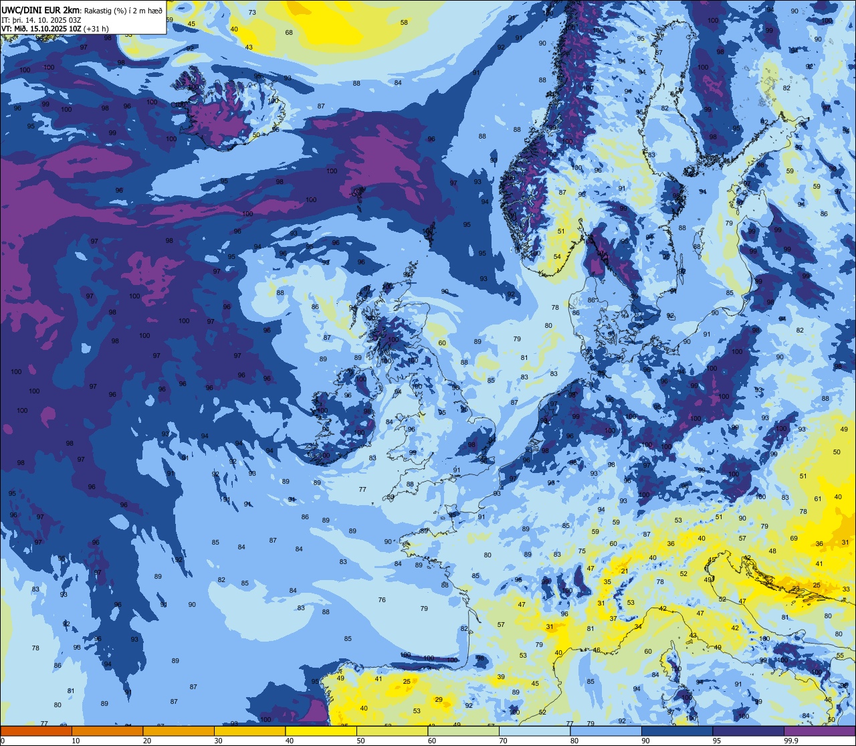
Task: Click the humidity value '73' on the map
Action: click(x=252, y=13)
